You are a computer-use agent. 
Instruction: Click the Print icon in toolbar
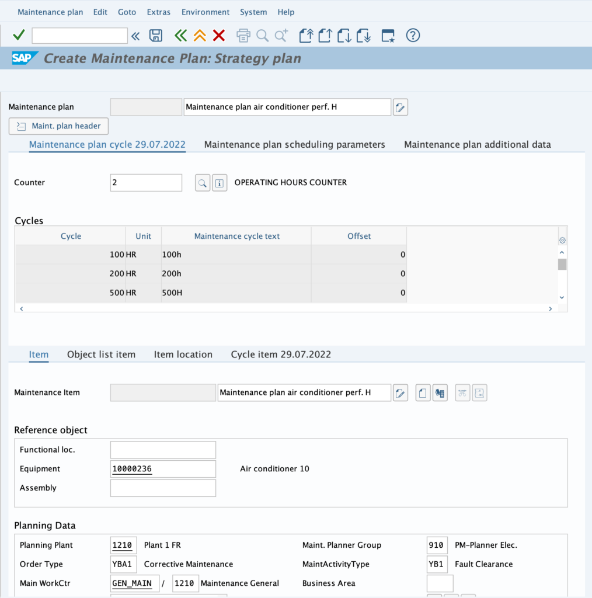[x=243, y=36]
